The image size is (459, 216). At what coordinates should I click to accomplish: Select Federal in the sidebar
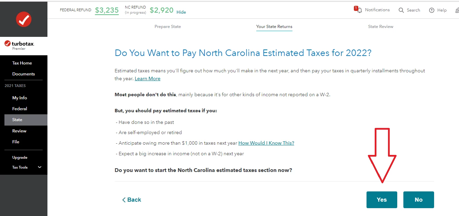click(x=20, y=109)
